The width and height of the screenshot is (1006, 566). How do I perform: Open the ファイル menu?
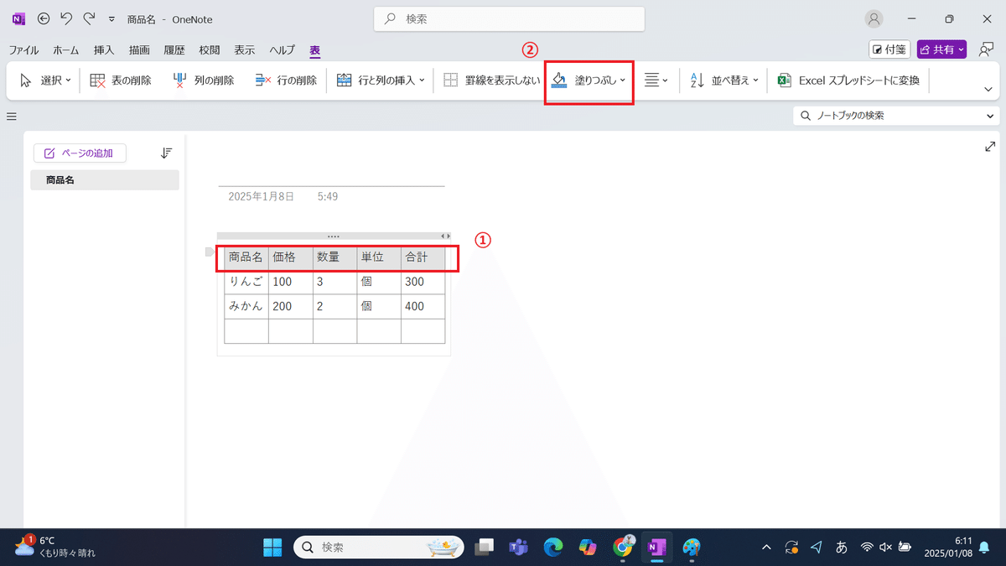pyautogui.click(x=23, y=50)
